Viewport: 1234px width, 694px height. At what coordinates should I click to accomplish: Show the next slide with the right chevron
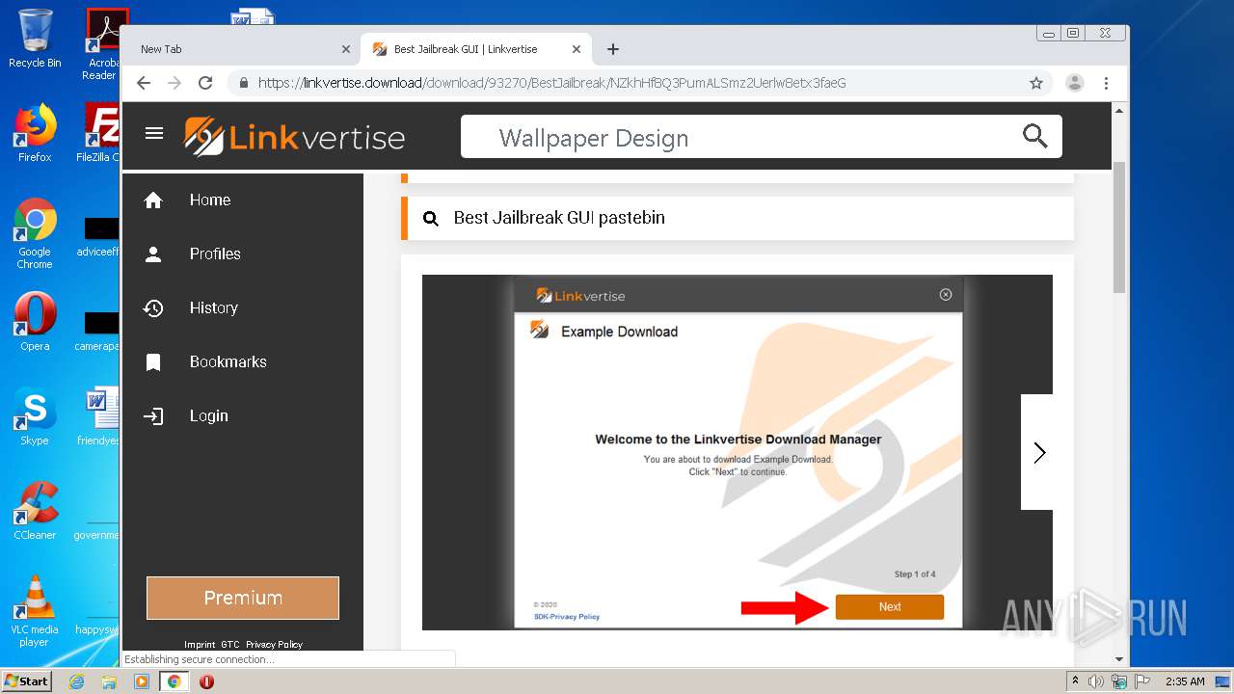(x=1038, y=452)
